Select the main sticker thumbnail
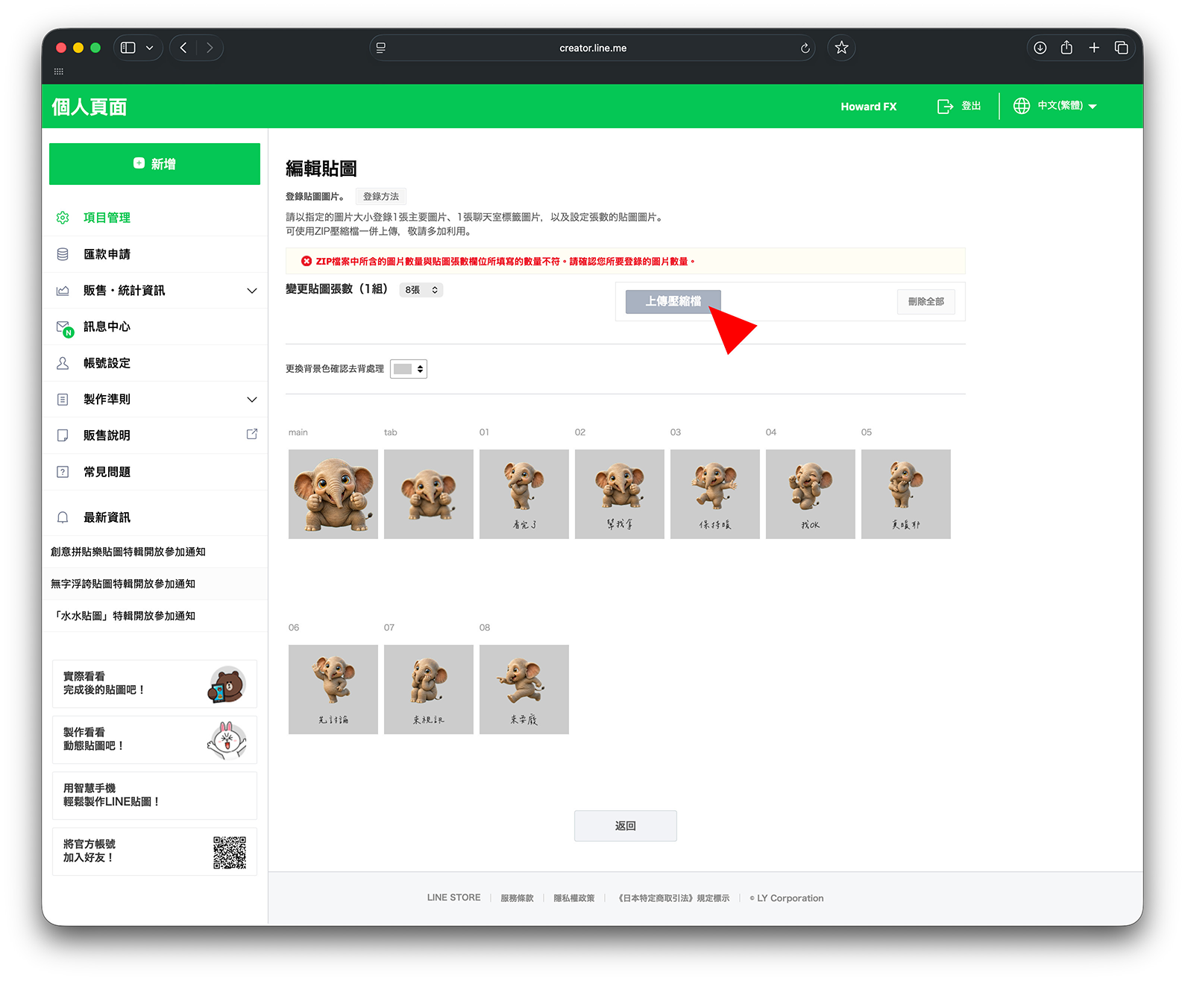Image resolution: width=1185 pixels, height=981 pixels. tap(333, 494)
